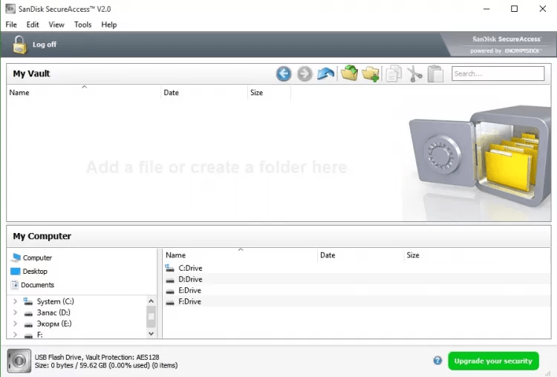
Task: Click the vault protection status text
Action: click(x=97, y=357)
